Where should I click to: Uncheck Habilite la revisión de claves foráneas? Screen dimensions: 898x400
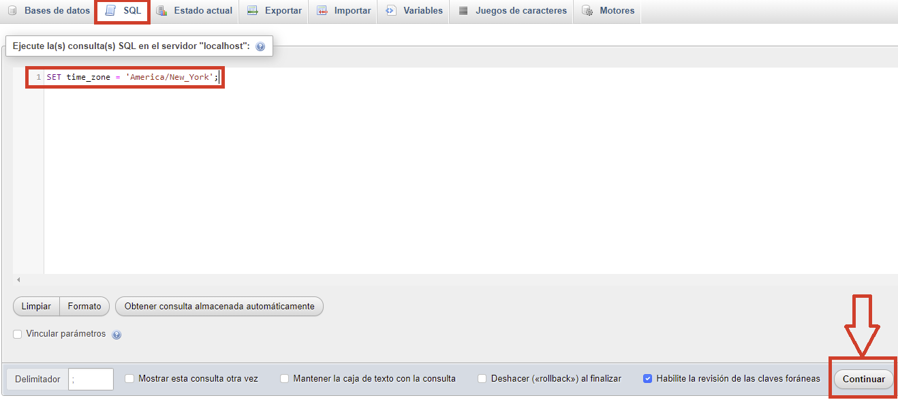[x=648, y=379]
